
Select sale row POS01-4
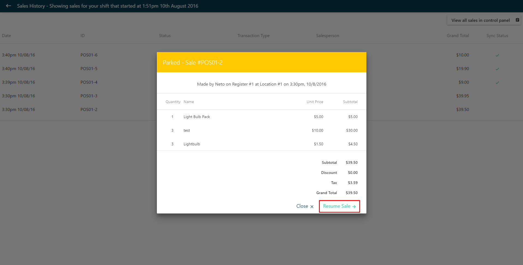click(x=261, y=82)
